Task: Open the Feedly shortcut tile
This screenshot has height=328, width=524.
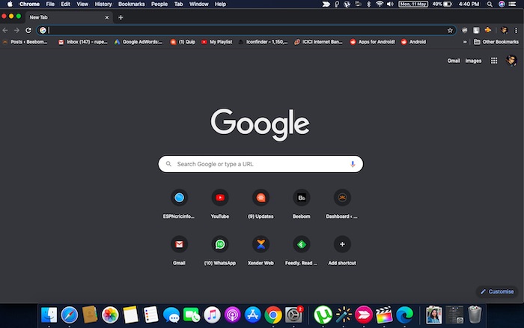Action: point(302,251)
